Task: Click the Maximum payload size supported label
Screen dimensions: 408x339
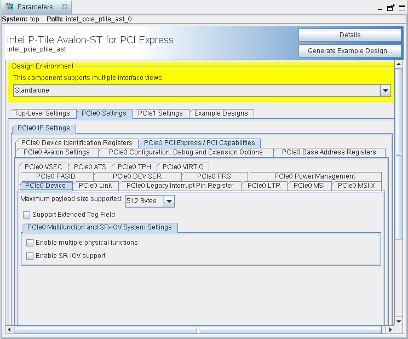Action: [71, 199]
